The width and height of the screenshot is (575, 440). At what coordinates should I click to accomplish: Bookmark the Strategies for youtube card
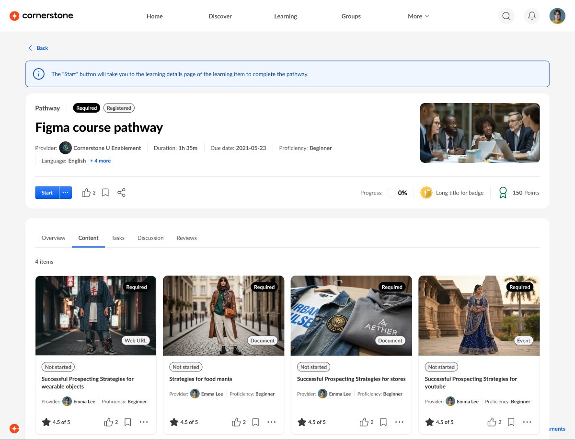(511, 422)
